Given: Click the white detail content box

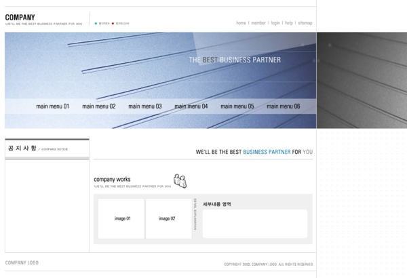Looking at the screenshot, I should click(255, 224).
